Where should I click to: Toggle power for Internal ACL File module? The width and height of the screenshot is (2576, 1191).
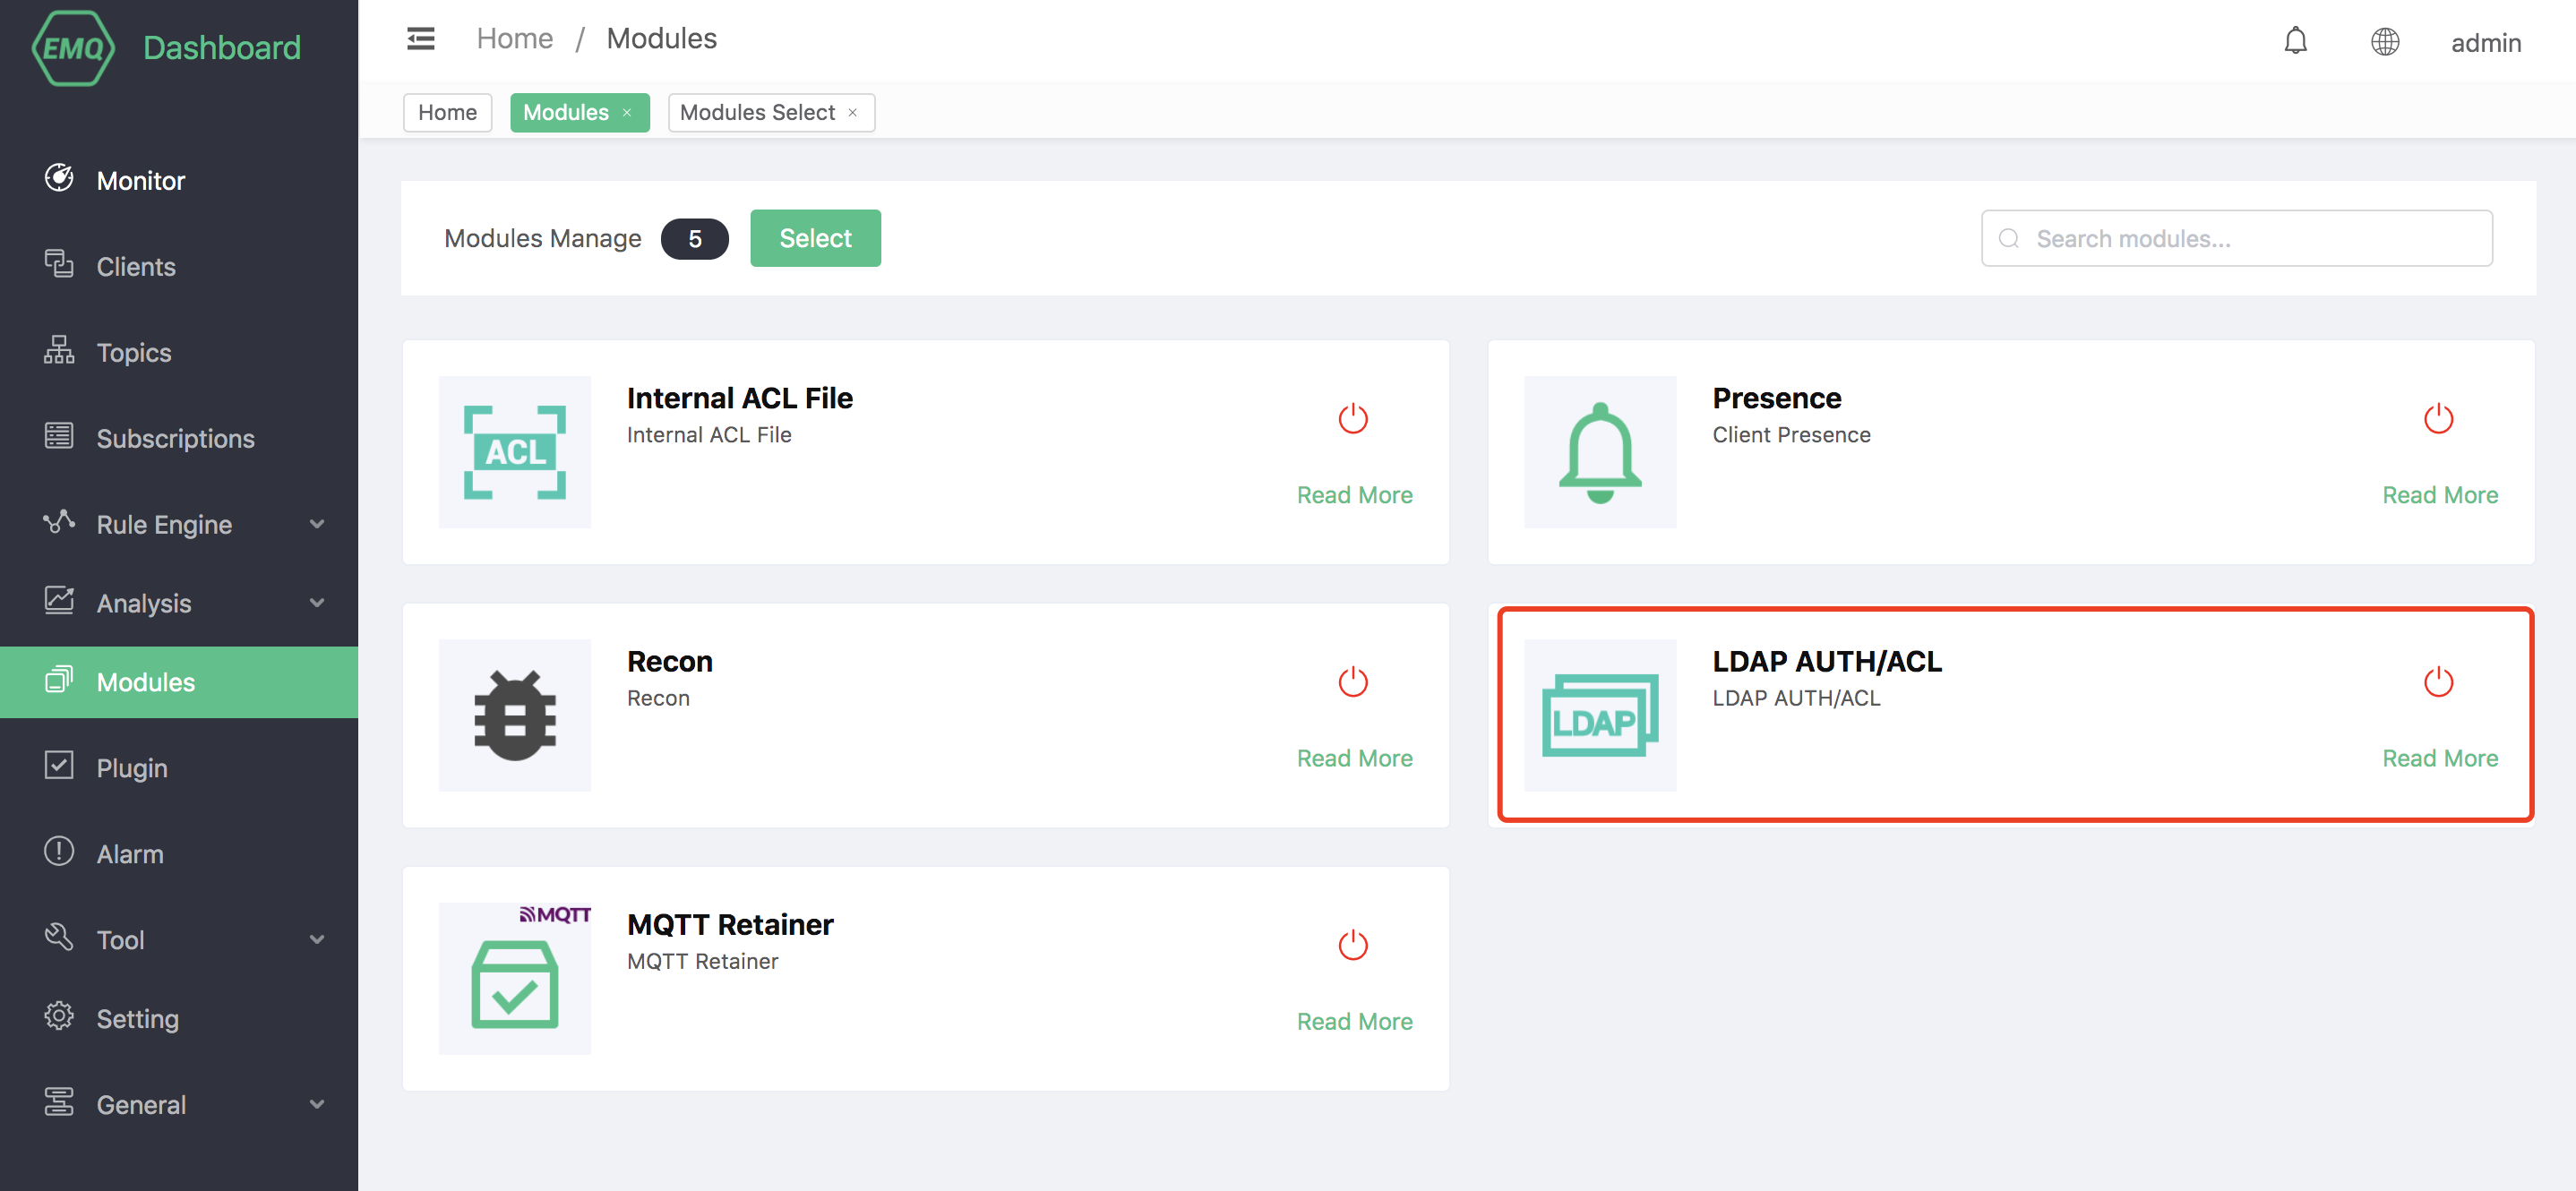[1354, 418]
